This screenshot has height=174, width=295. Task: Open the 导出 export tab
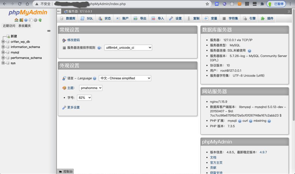click(140, 18)
